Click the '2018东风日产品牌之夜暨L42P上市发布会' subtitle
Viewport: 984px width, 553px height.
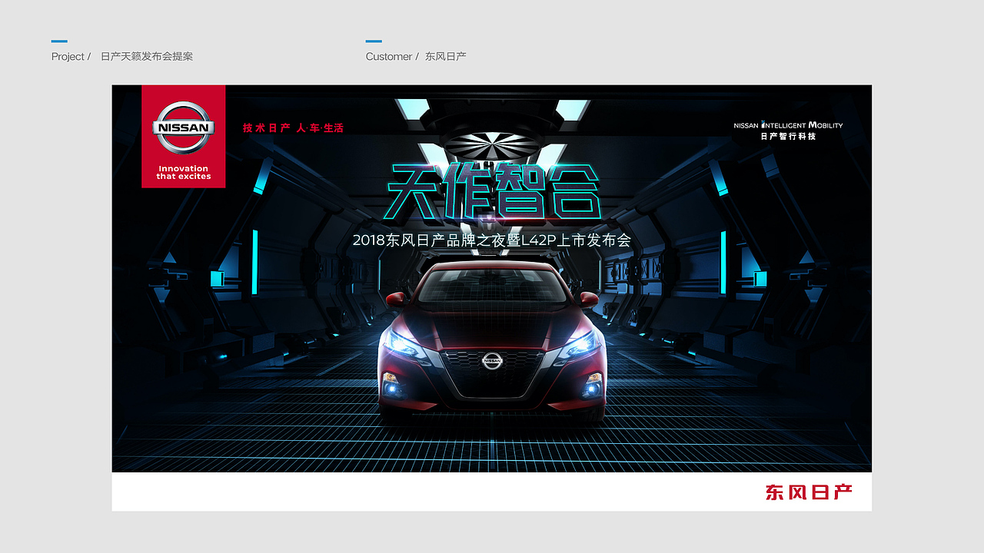click(x=492, y=240)
